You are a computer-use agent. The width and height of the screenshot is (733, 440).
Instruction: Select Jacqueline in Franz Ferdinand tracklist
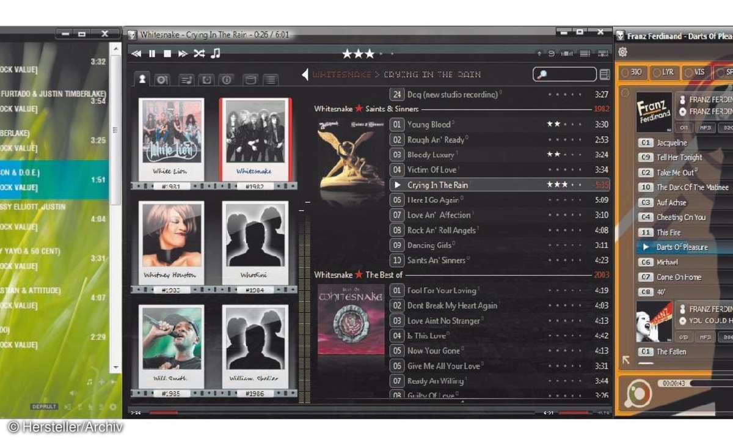point(685,143)
